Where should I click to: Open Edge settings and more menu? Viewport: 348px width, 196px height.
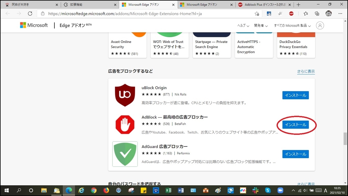pyautogui.click(x=340, y=14)
